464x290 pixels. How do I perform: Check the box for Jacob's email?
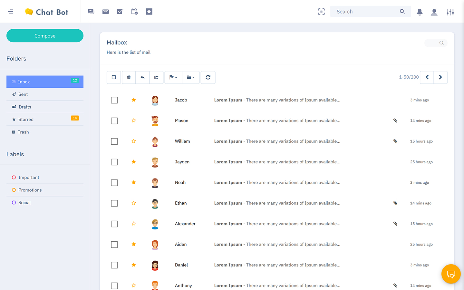(x=114, y=100)
